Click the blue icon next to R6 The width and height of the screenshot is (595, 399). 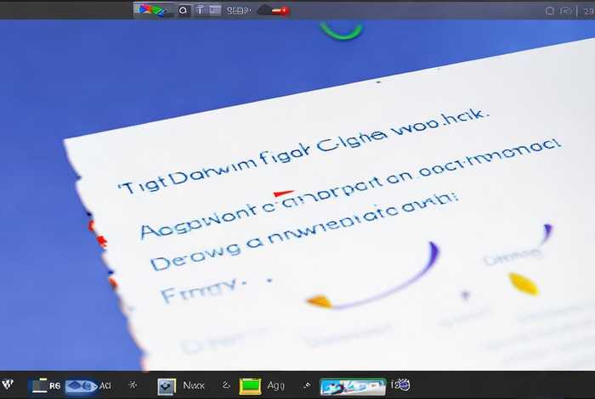pyautogui.click(x=82, y=385)
